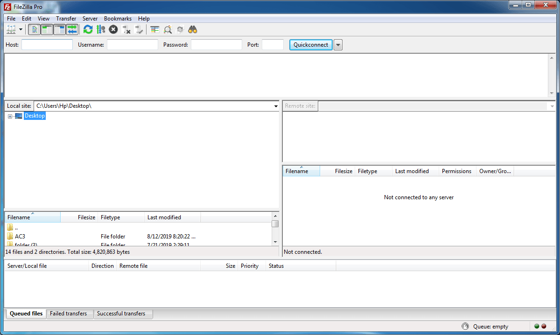Open directory listing filters icon
560x335 pixels.
[x=155, y=29]
